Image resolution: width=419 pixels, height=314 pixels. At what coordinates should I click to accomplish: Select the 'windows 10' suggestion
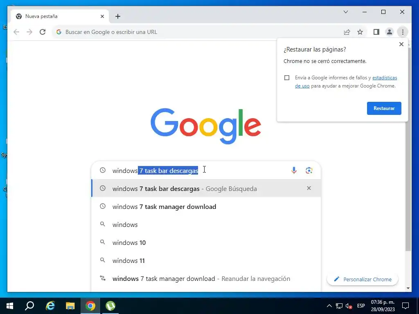tap(206, 242)
